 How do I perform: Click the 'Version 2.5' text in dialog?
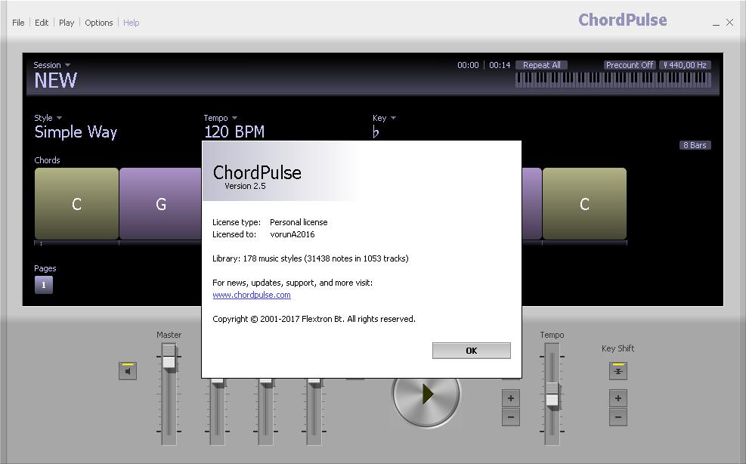[x=245, y=186]
